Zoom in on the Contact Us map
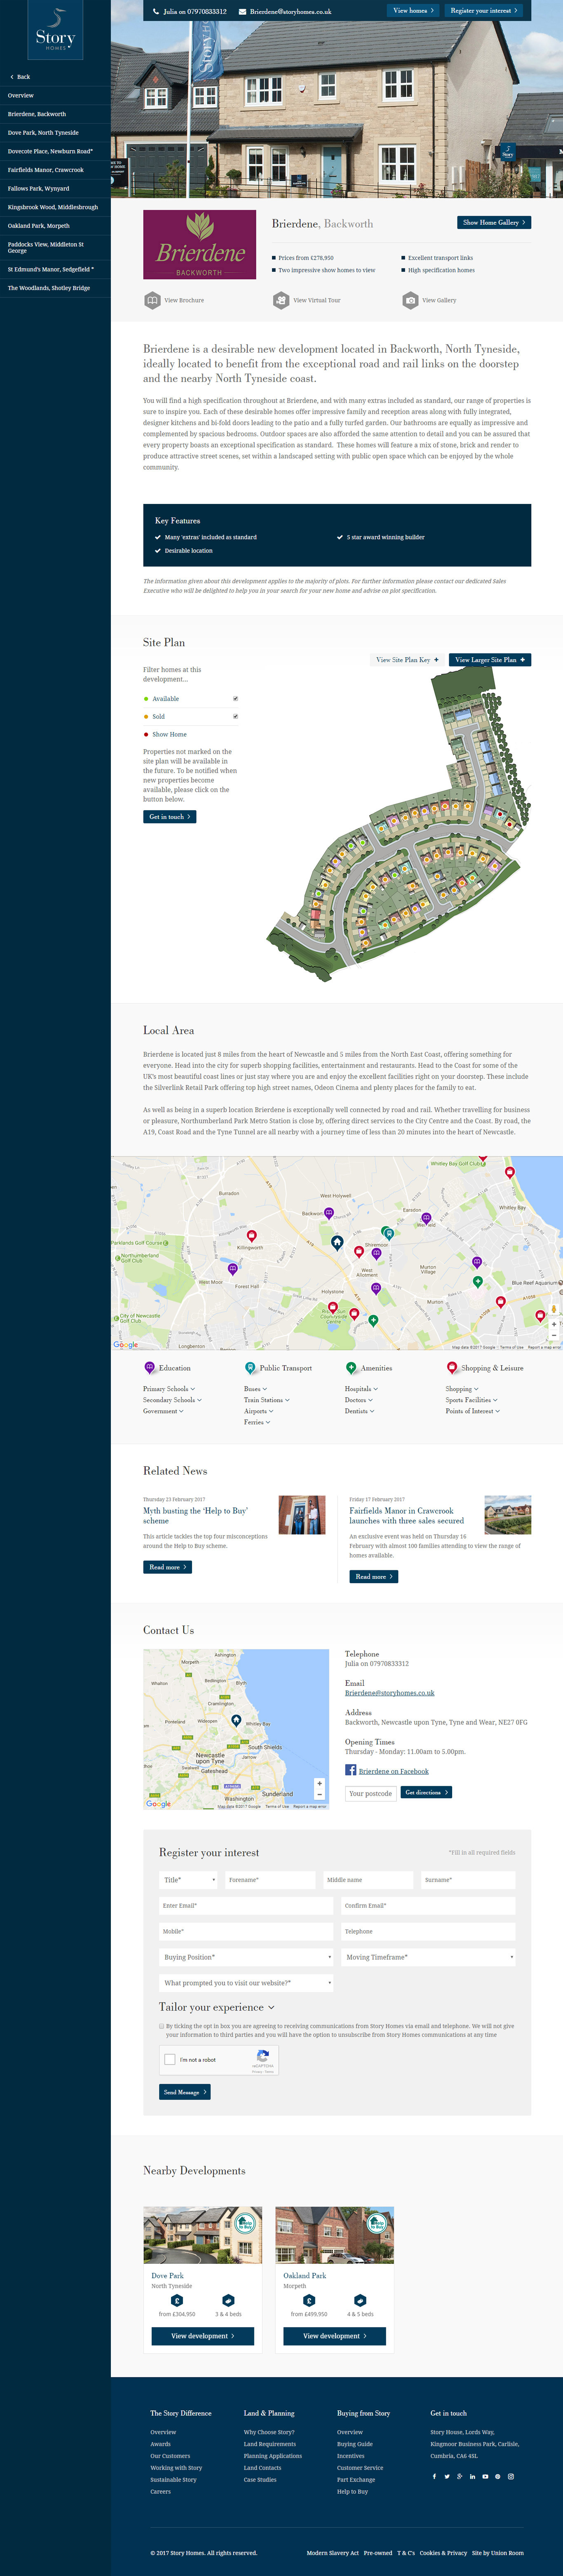This screenshot has height=2576, width=563. [319, 1783]
